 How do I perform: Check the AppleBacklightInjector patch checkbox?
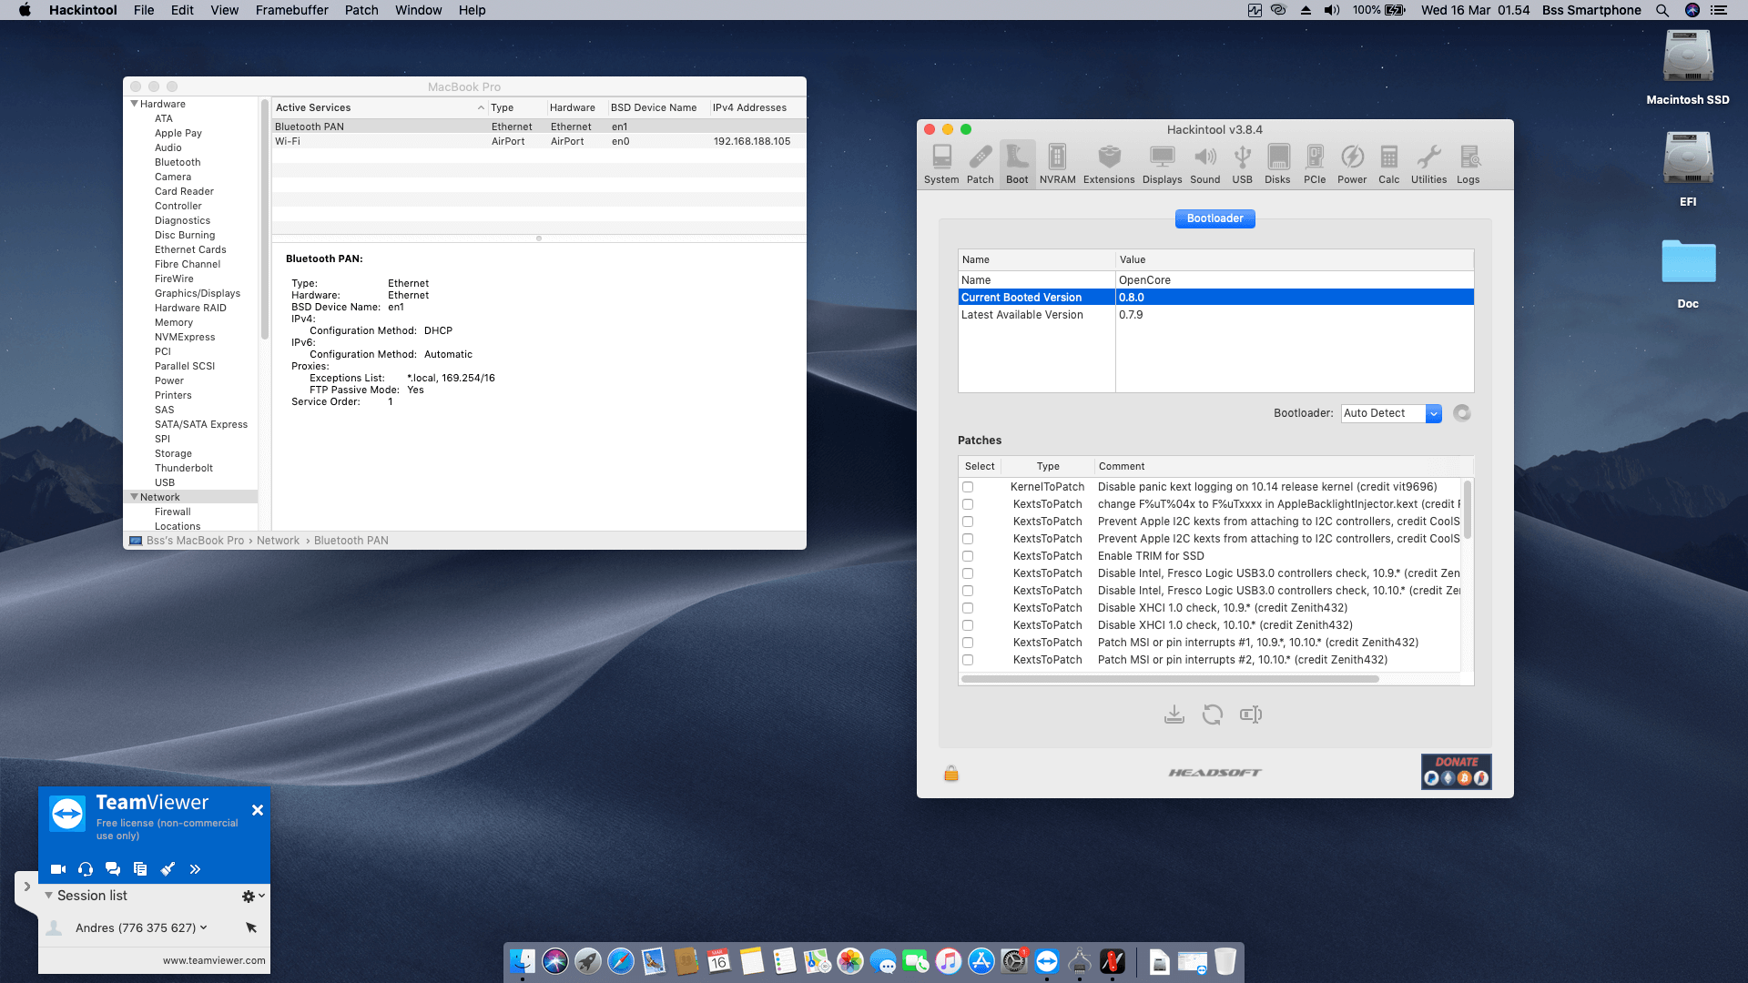point(968,504)
